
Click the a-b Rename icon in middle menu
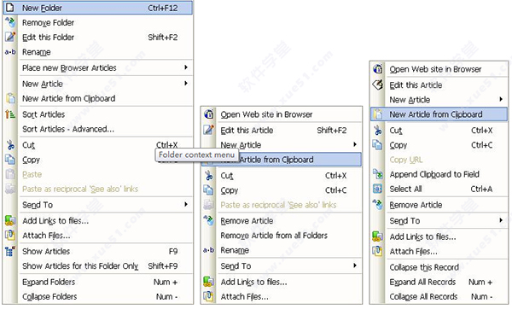coord(209,250)
